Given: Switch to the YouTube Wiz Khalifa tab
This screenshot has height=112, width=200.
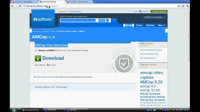Looking at the screenshot, I should point(24,2).
